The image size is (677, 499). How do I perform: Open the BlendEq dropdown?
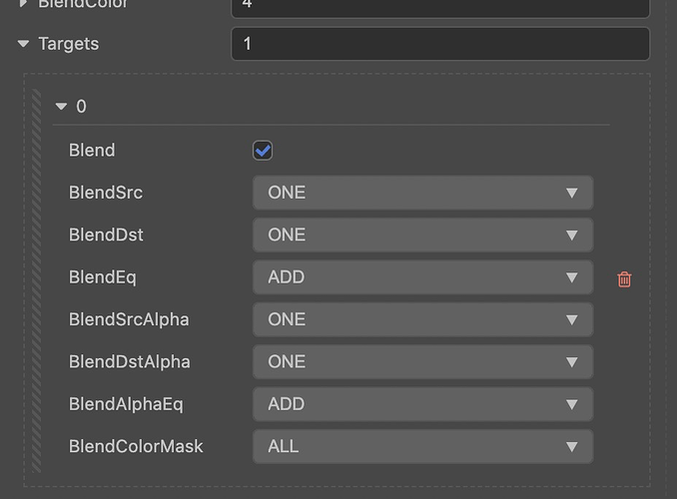pyautogui.click(x=422, y=277)
